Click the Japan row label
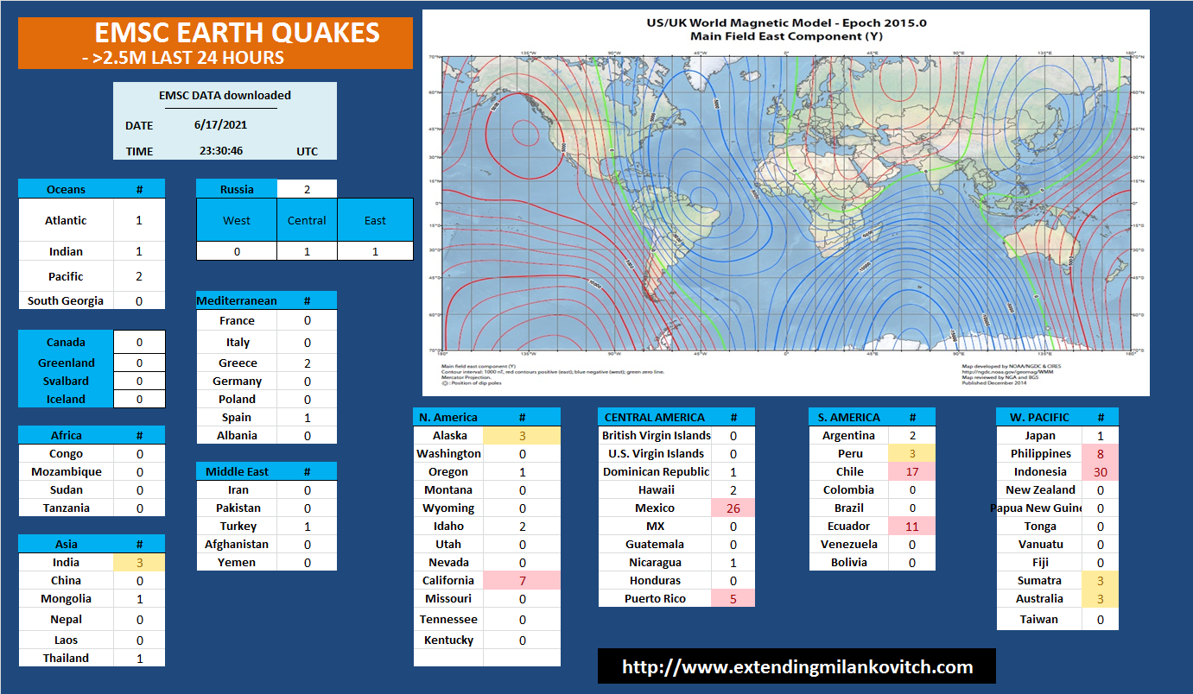Viewport: 1193px width, 694px height. coord(1040,435)
